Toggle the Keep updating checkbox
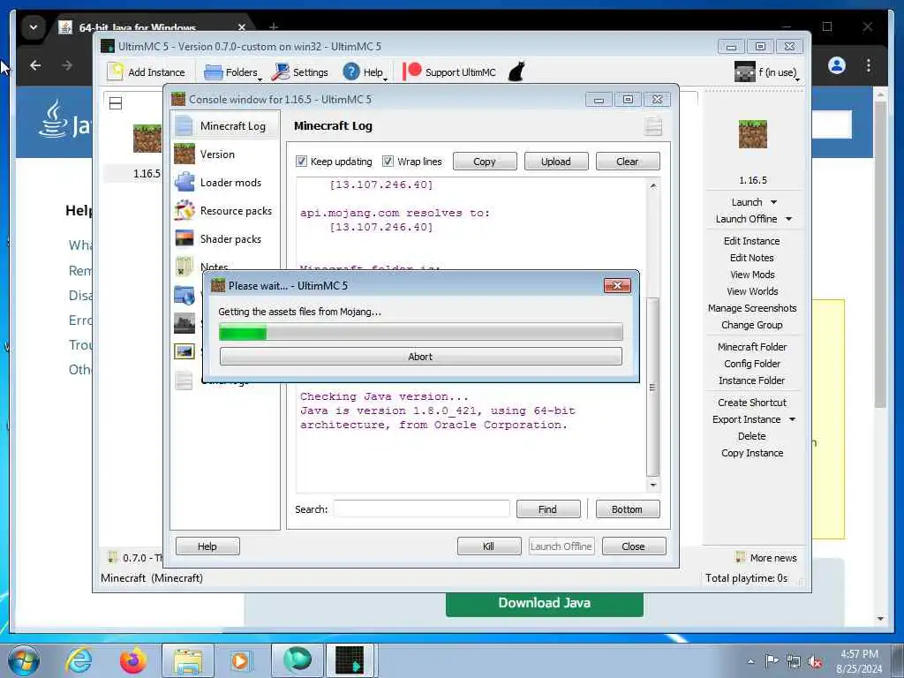 pos(302,162)
